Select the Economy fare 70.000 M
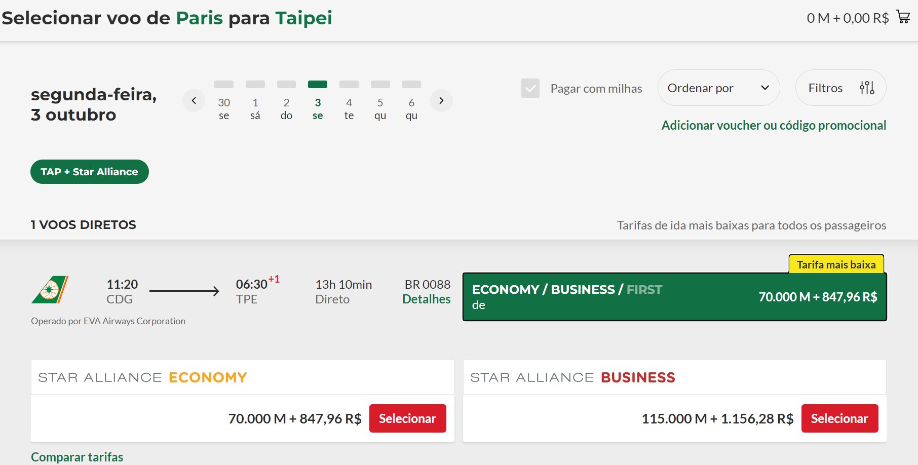The image size is (918, 465). point(407,418)
